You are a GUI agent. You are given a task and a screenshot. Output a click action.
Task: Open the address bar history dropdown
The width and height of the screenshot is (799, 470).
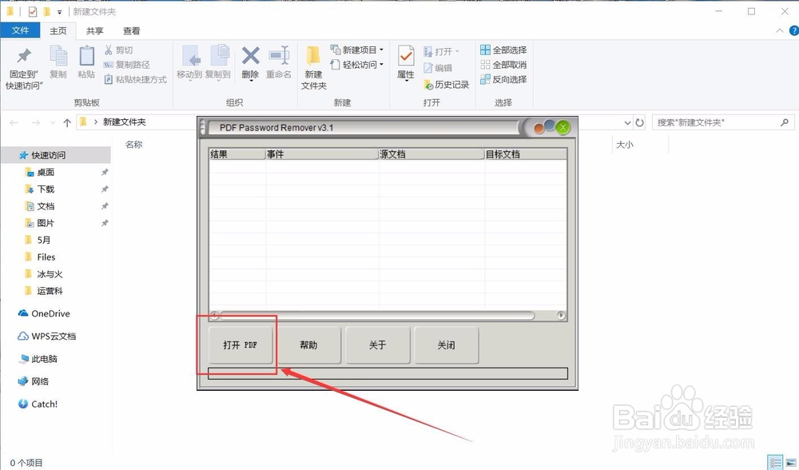click(628, 123)
